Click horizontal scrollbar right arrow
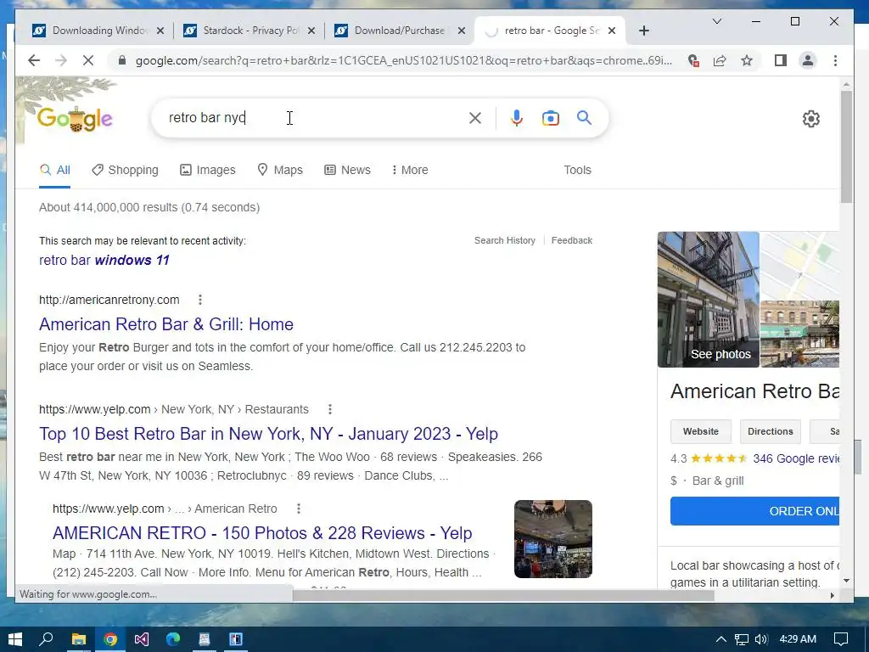Viewport: 869px width, 652px height. (832, 595)
